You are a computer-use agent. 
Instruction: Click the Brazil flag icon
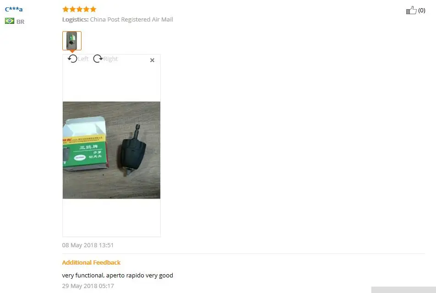point(10,21)
